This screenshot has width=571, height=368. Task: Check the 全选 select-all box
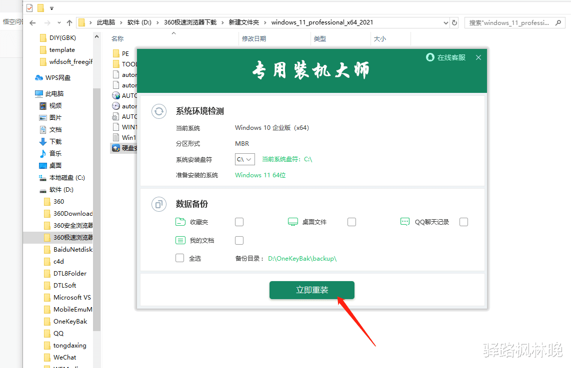(x=179, y=258)
